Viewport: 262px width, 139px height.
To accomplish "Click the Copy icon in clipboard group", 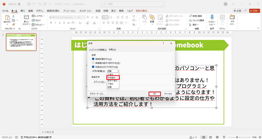I will click(x=13, y=20).
